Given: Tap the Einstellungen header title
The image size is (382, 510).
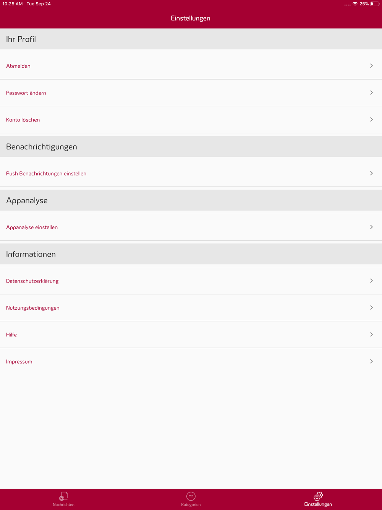Looking at the screenshot, I should 191,18.
